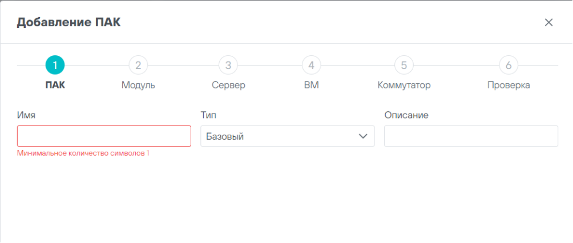Viewport: 573px width, 243px height.
Task: Go to the Коммутатор step label
Action: [404, 86]
